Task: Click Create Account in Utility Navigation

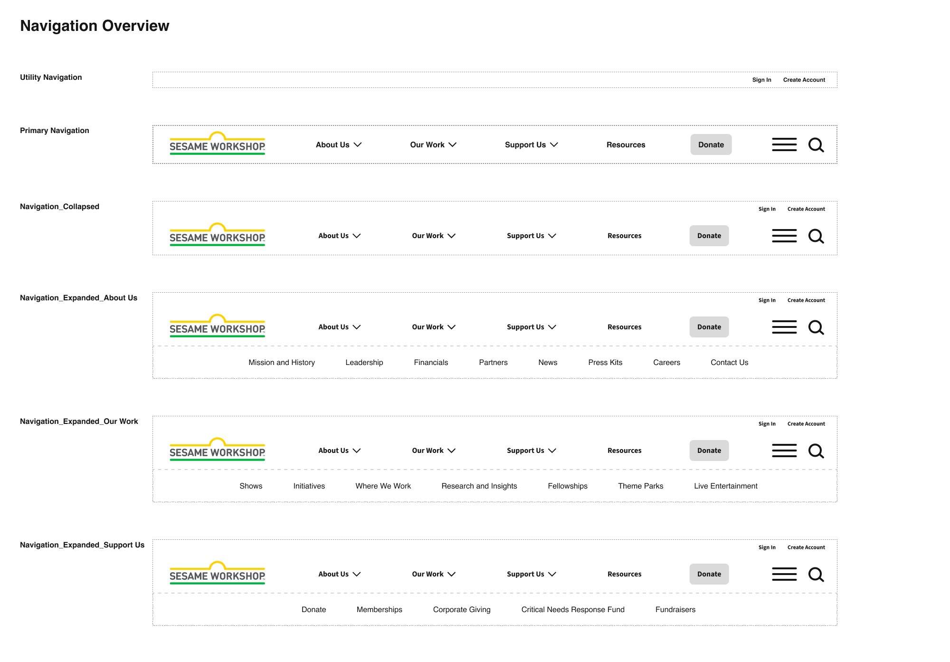Action: click(804, 80)
